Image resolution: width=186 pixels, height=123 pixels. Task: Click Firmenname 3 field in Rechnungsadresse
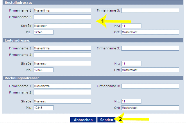tap(150, 86)
